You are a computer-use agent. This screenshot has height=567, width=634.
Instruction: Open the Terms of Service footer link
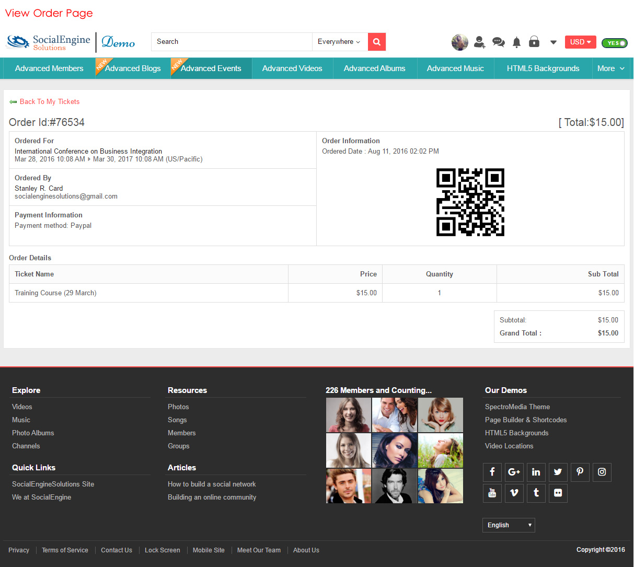click(65, 550)
